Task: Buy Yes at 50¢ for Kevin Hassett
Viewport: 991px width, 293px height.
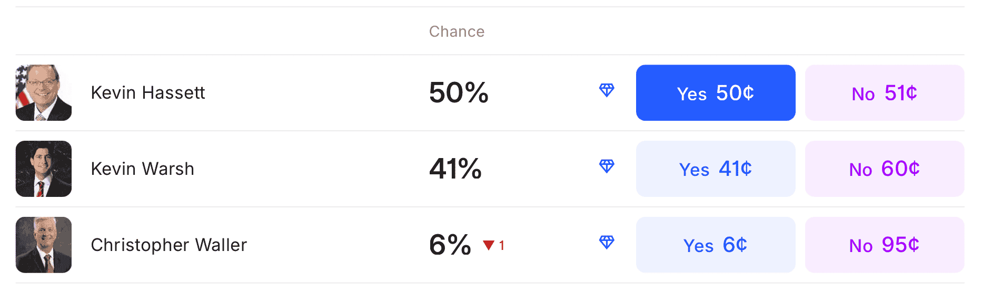Action: pyautogui.click(x=715, y=93)
